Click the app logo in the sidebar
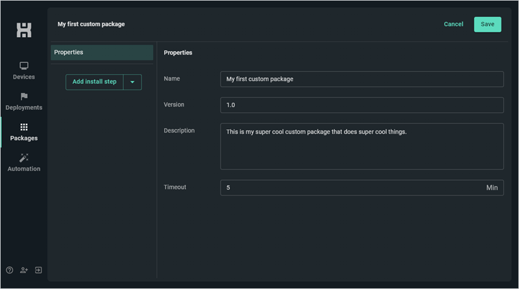Viewport: 519px width, 289px height. tap(24, 30)
